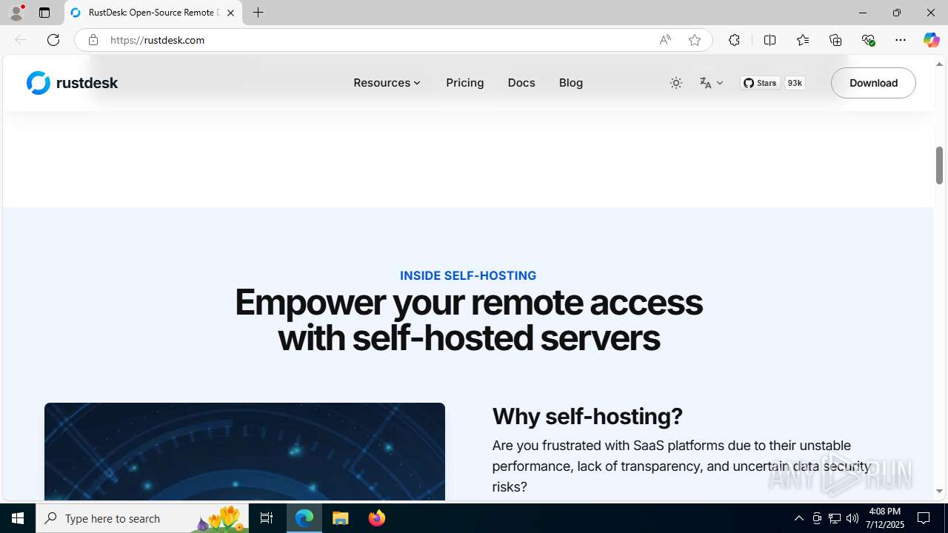Add this page to favorites star

[695, 40]
